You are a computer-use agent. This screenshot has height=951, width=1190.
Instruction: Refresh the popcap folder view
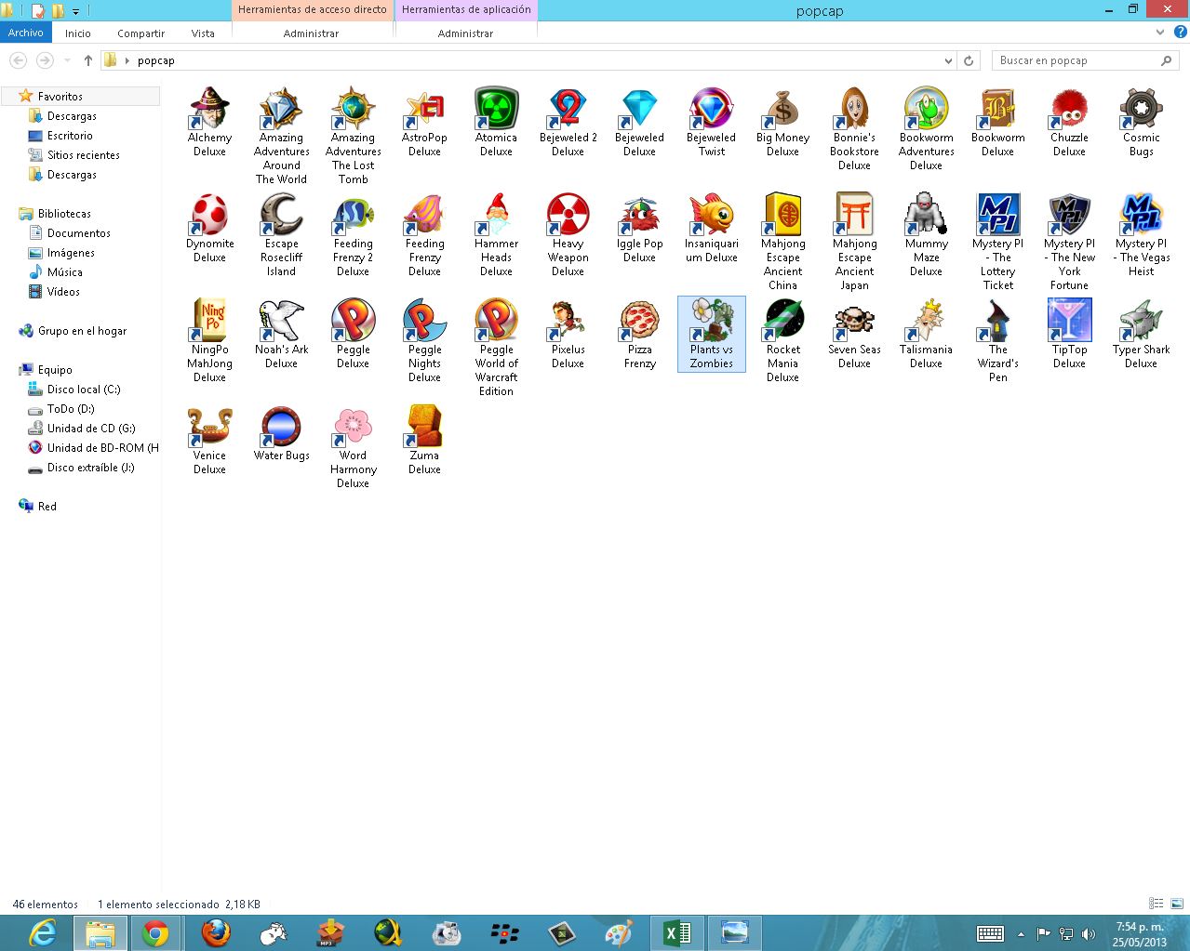pyautogui.click(x=969, y=60)
